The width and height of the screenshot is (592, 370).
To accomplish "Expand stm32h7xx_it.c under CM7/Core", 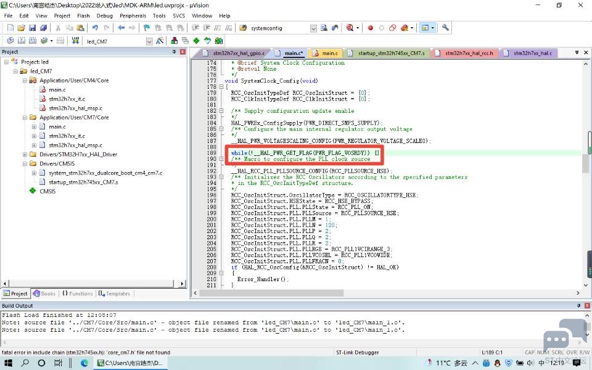I will [34, 136].
